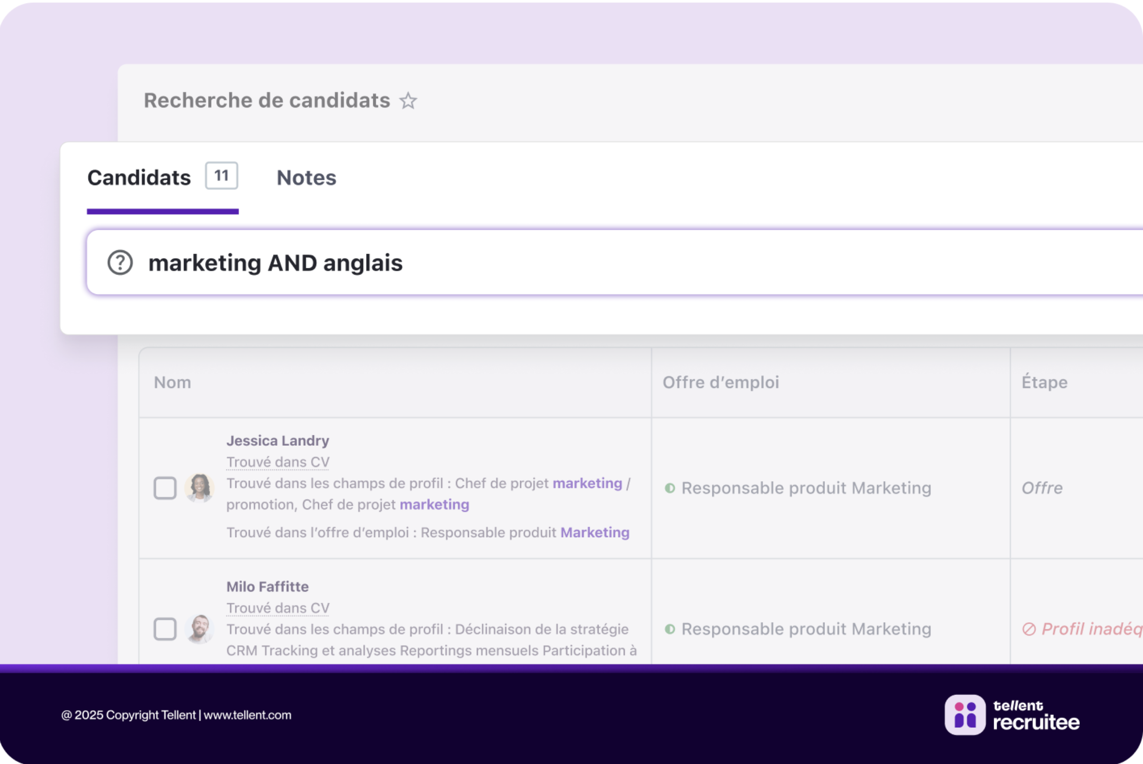Open Jessica Landry's candidate profile link
The image size is (1143, 764).
tap(278, 441)
